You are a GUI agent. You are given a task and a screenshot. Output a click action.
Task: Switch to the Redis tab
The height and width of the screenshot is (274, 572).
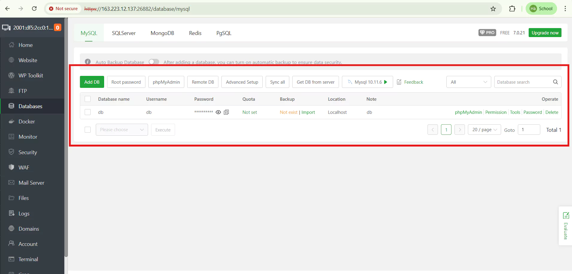click(195, 33)
